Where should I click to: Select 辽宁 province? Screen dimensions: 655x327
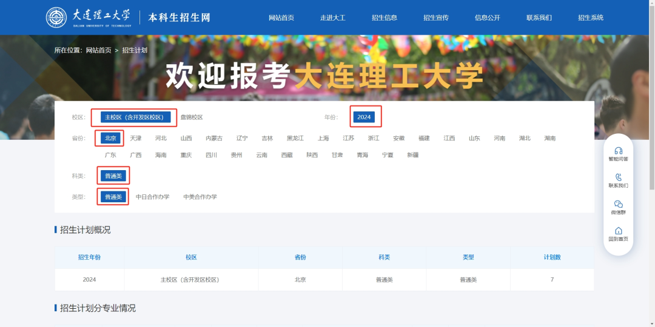click(242, 138)
